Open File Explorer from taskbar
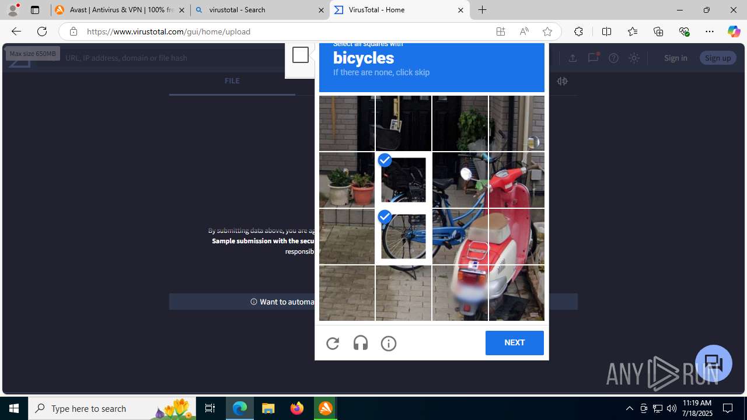The height and width of the screenshot is (420, 747). coord(268,408)
